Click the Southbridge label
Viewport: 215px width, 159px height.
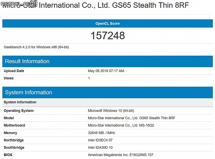pyautogui.click(x=14, y=147)
